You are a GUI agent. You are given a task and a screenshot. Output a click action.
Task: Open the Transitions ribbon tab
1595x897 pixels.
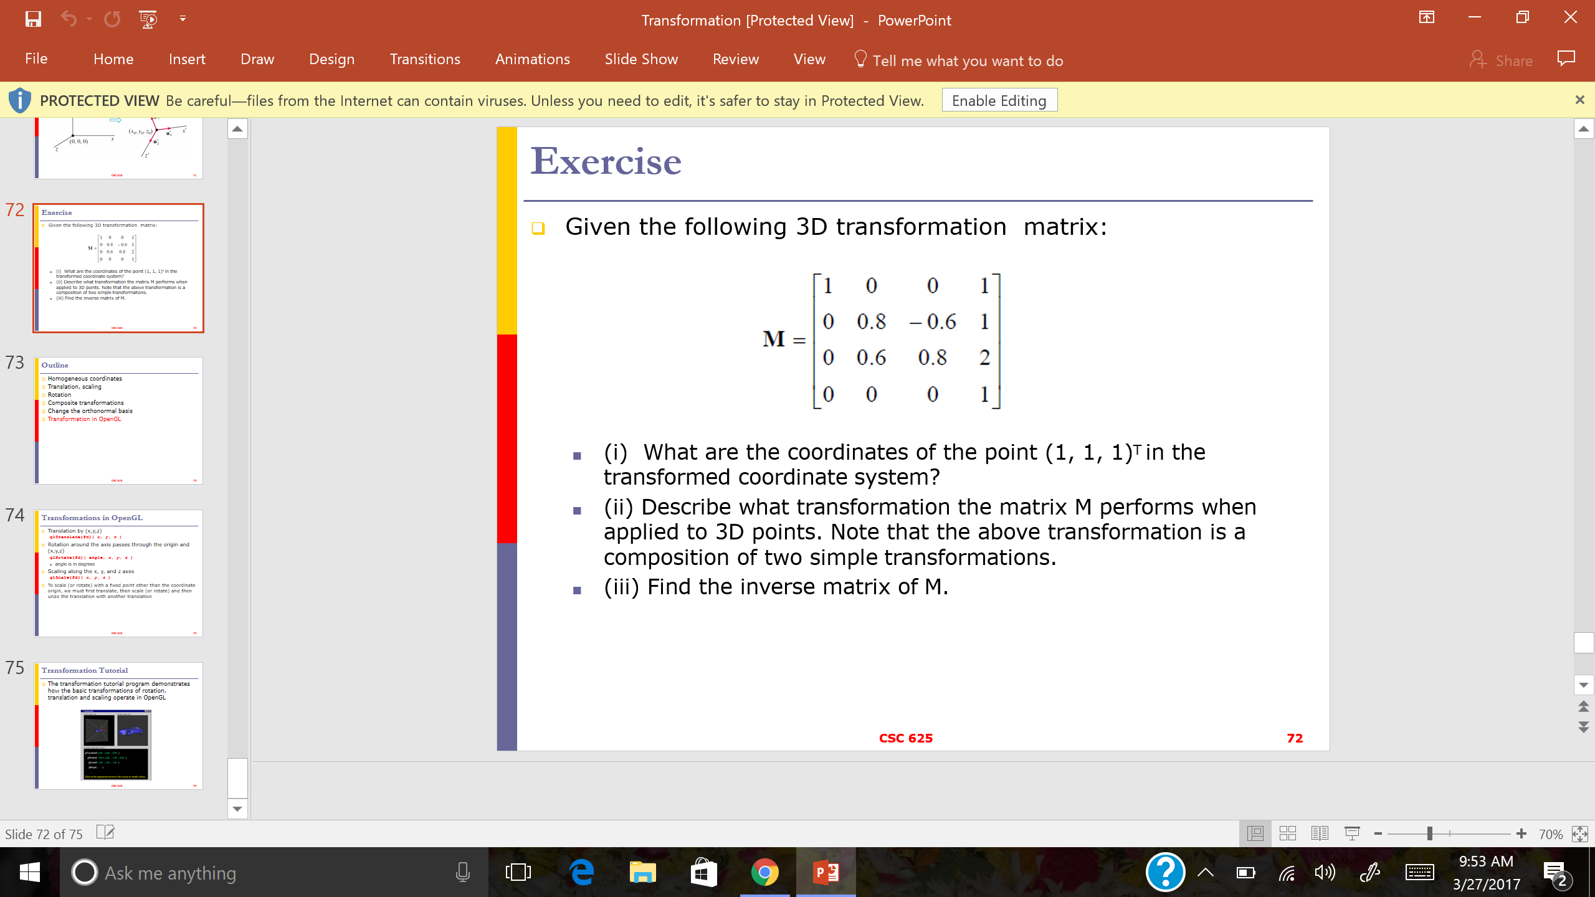pos(425,59)
